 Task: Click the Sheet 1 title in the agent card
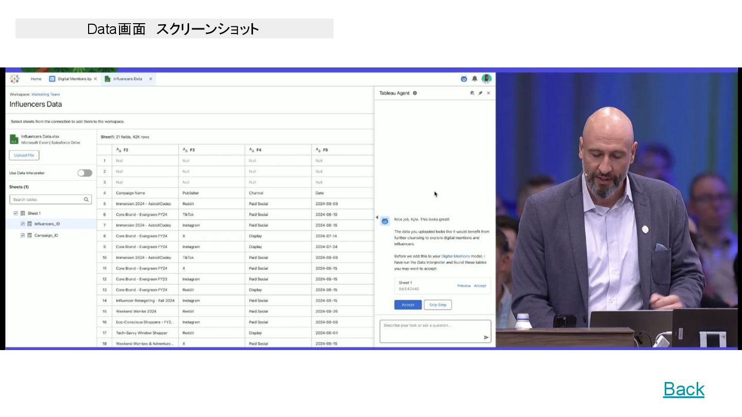[x=405, y=283]
